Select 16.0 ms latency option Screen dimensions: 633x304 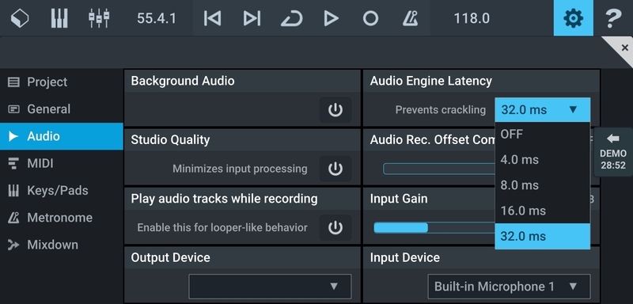(x=542, y=211)
